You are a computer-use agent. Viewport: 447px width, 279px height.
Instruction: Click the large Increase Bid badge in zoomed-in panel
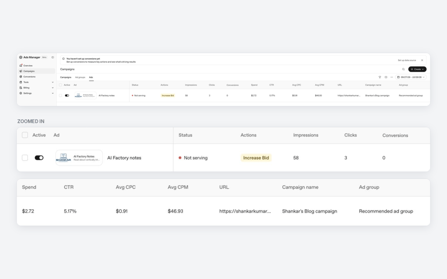tap(256, 158)
